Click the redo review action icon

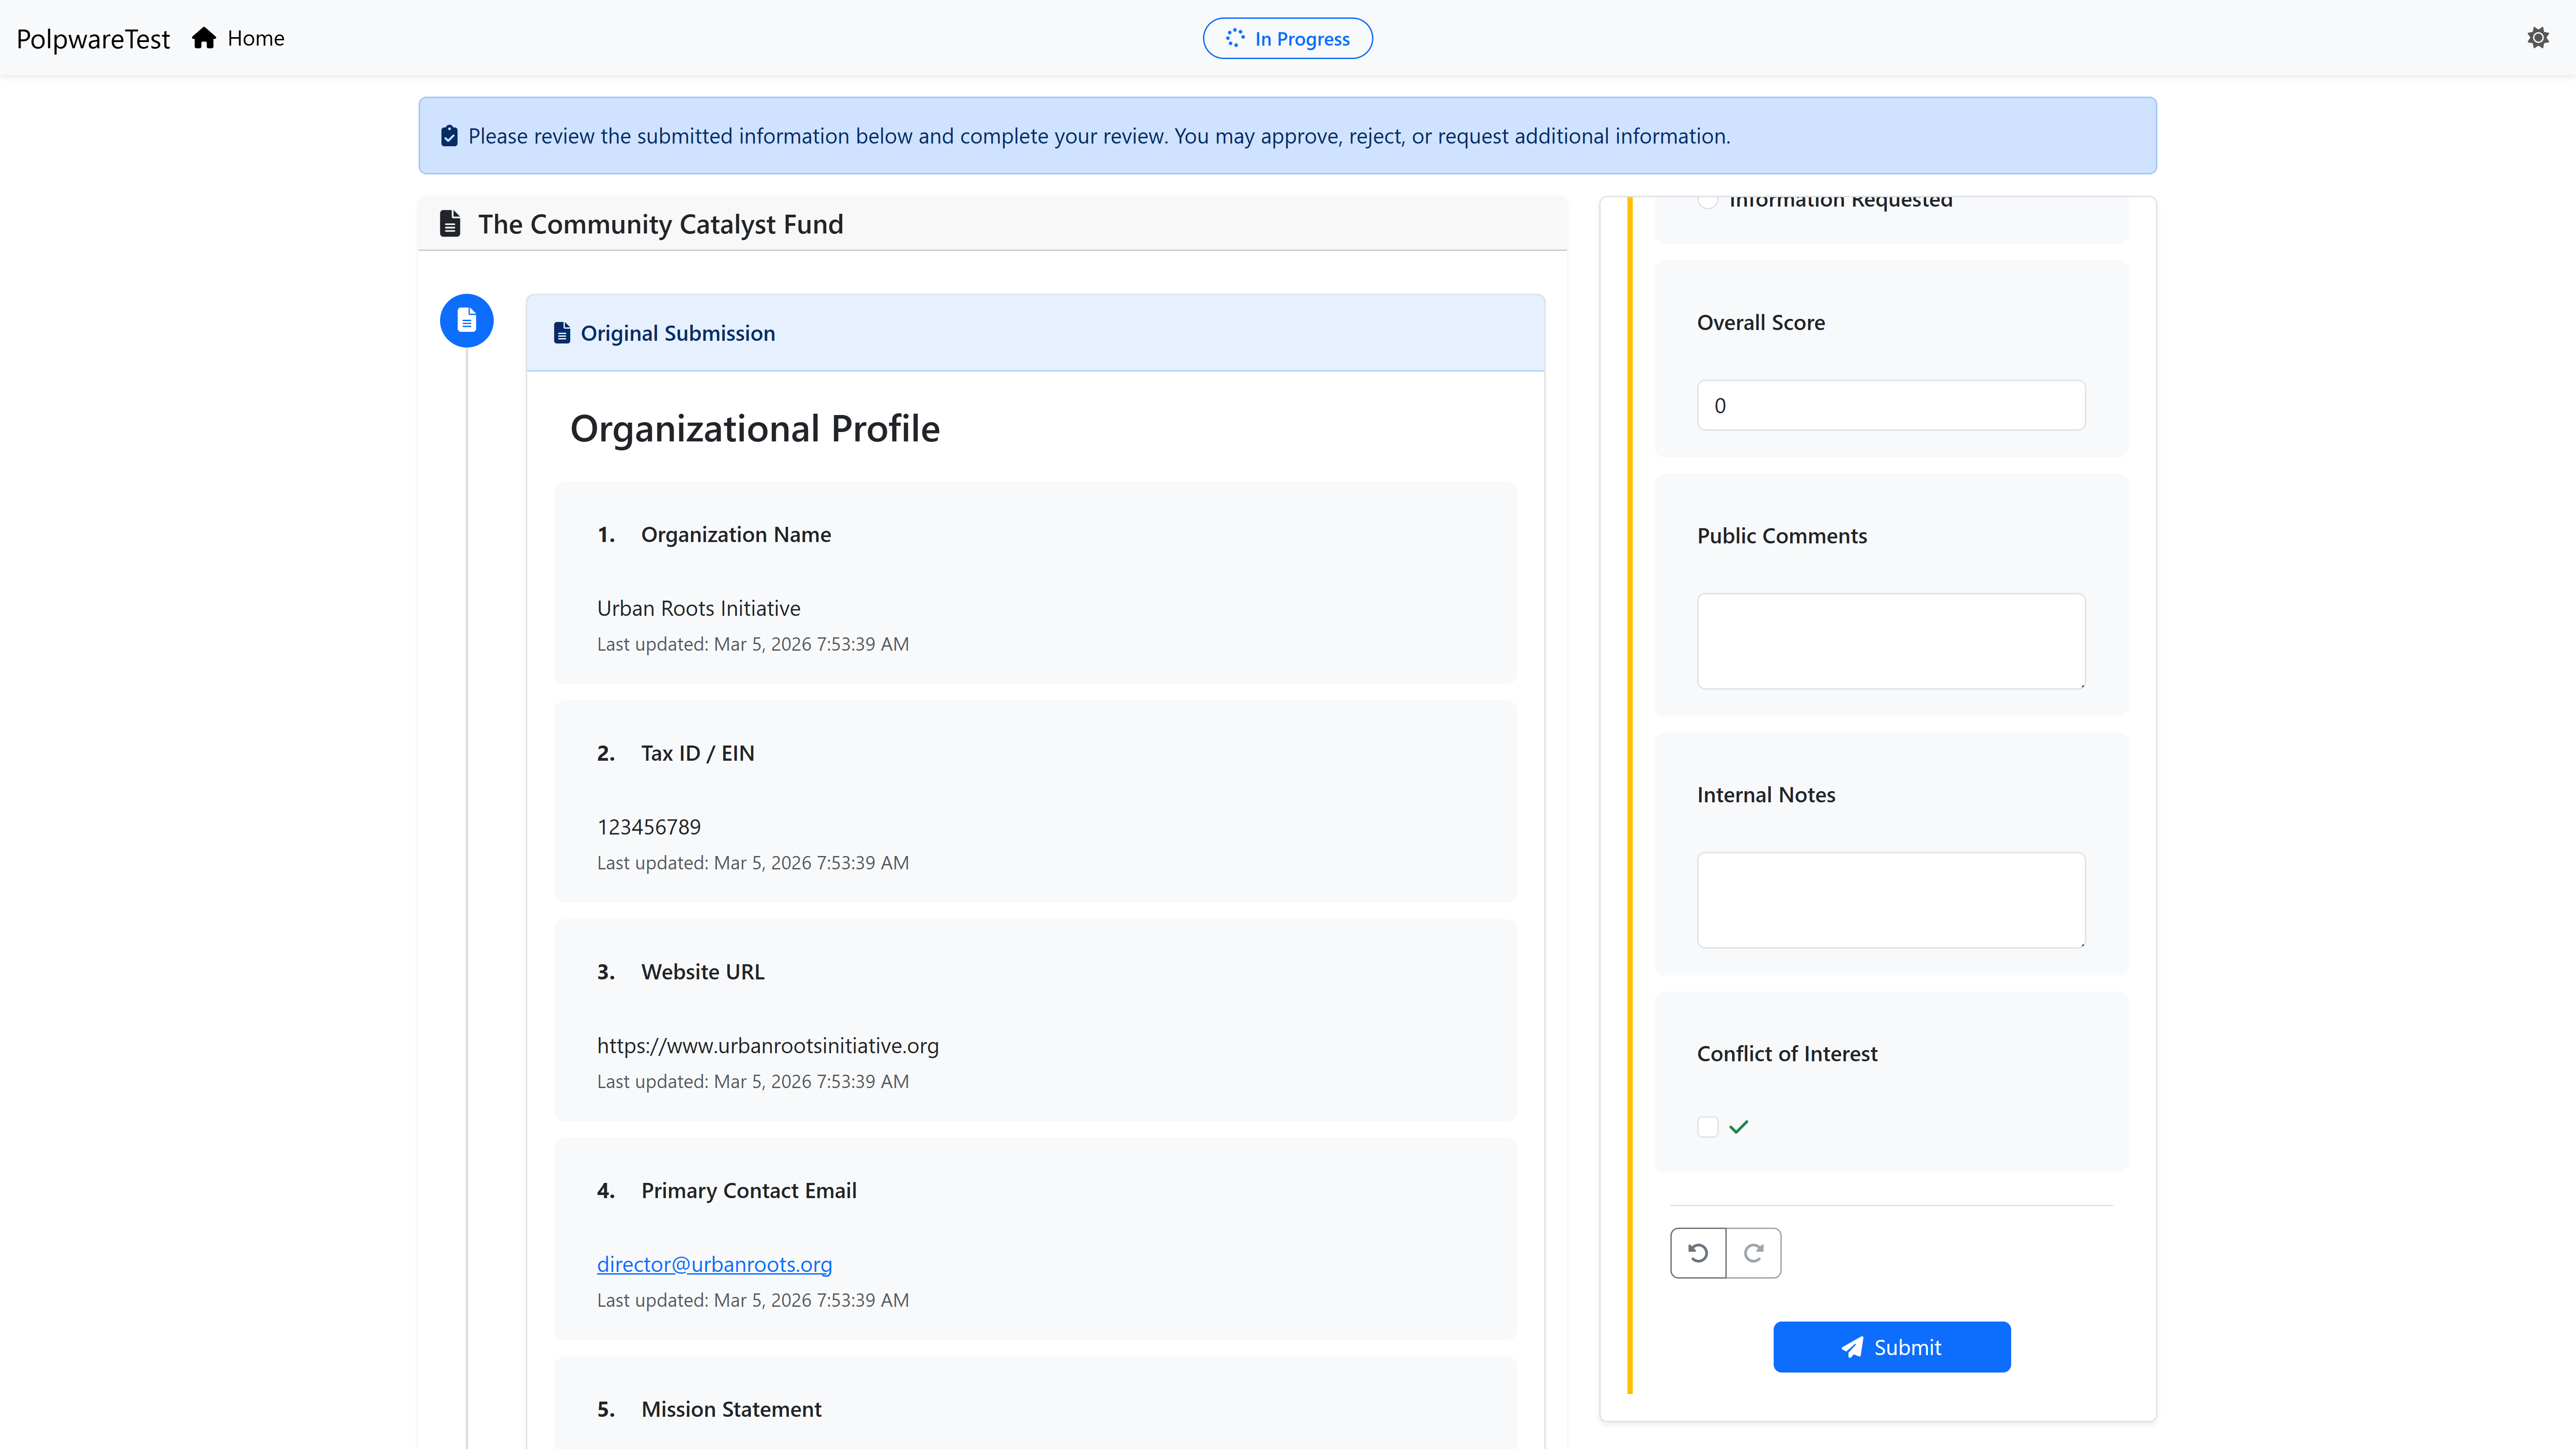coord(1754,1252)
